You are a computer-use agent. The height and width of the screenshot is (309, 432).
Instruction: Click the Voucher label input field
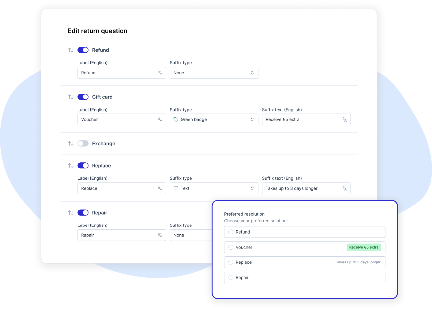pyautogui.click(x=122, y=119)
